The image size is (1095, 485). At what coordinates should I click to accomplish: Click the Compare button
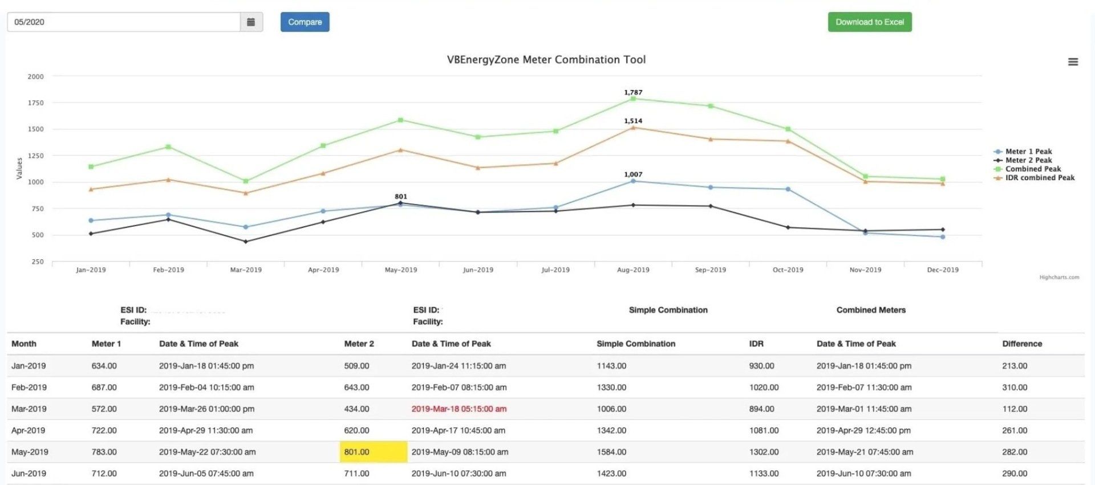pyautogui.click(x=305, y=22)
